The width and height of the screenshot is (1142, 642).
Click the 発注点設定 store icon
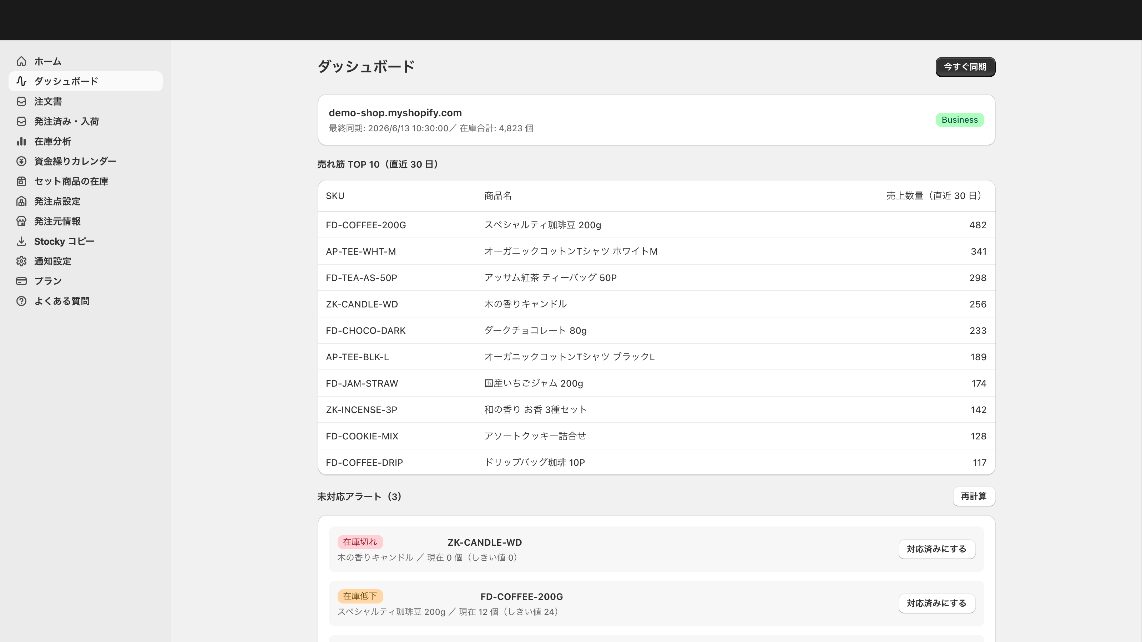21,201
